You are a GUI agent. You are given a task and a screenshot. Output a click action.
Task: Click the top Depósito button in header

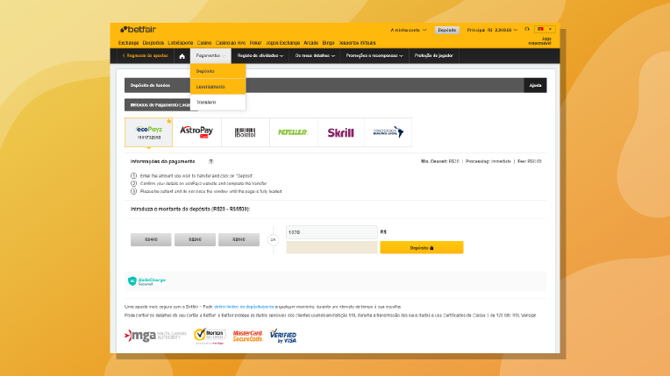[447, 30]
